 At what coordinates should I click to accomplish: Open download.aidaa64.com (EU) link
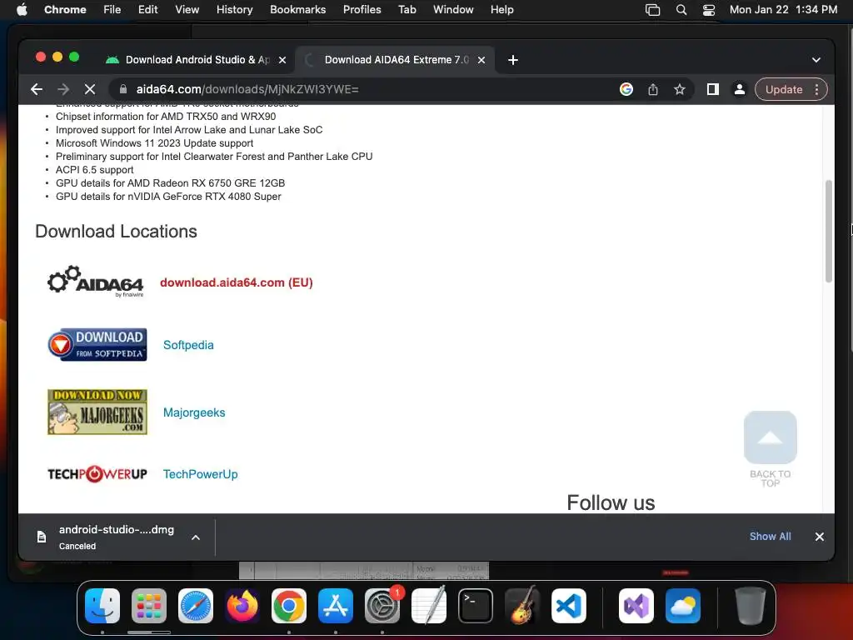(236, 282)
